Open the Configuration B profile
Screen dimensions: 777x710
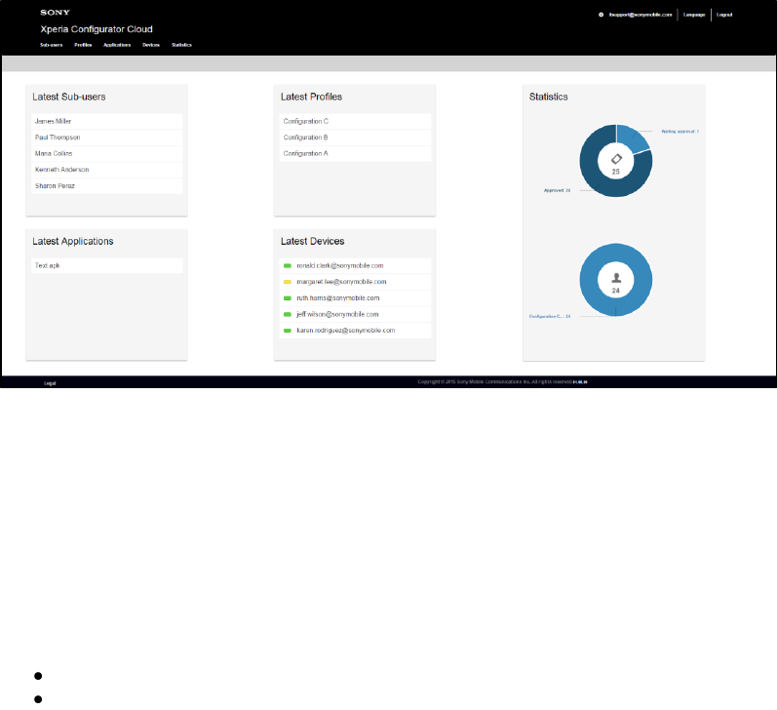pos(355,138)
